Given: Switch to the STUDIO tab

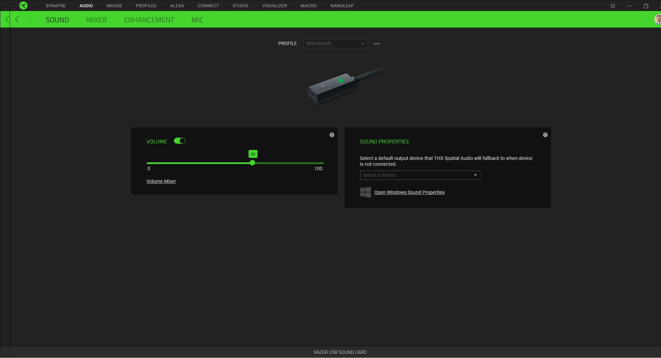Looking at the screenshot, I should pyautogui.click(x=240, y=6).
